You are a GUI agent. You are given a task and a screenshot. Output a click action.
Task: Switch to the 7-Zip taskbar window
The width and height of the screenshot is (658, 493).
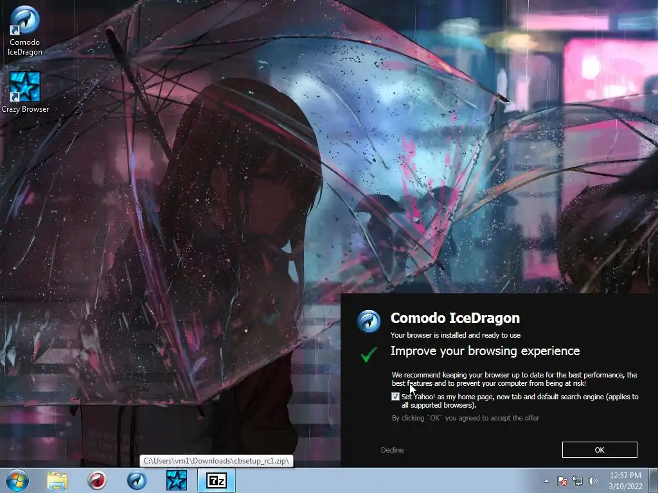point(217,480)
